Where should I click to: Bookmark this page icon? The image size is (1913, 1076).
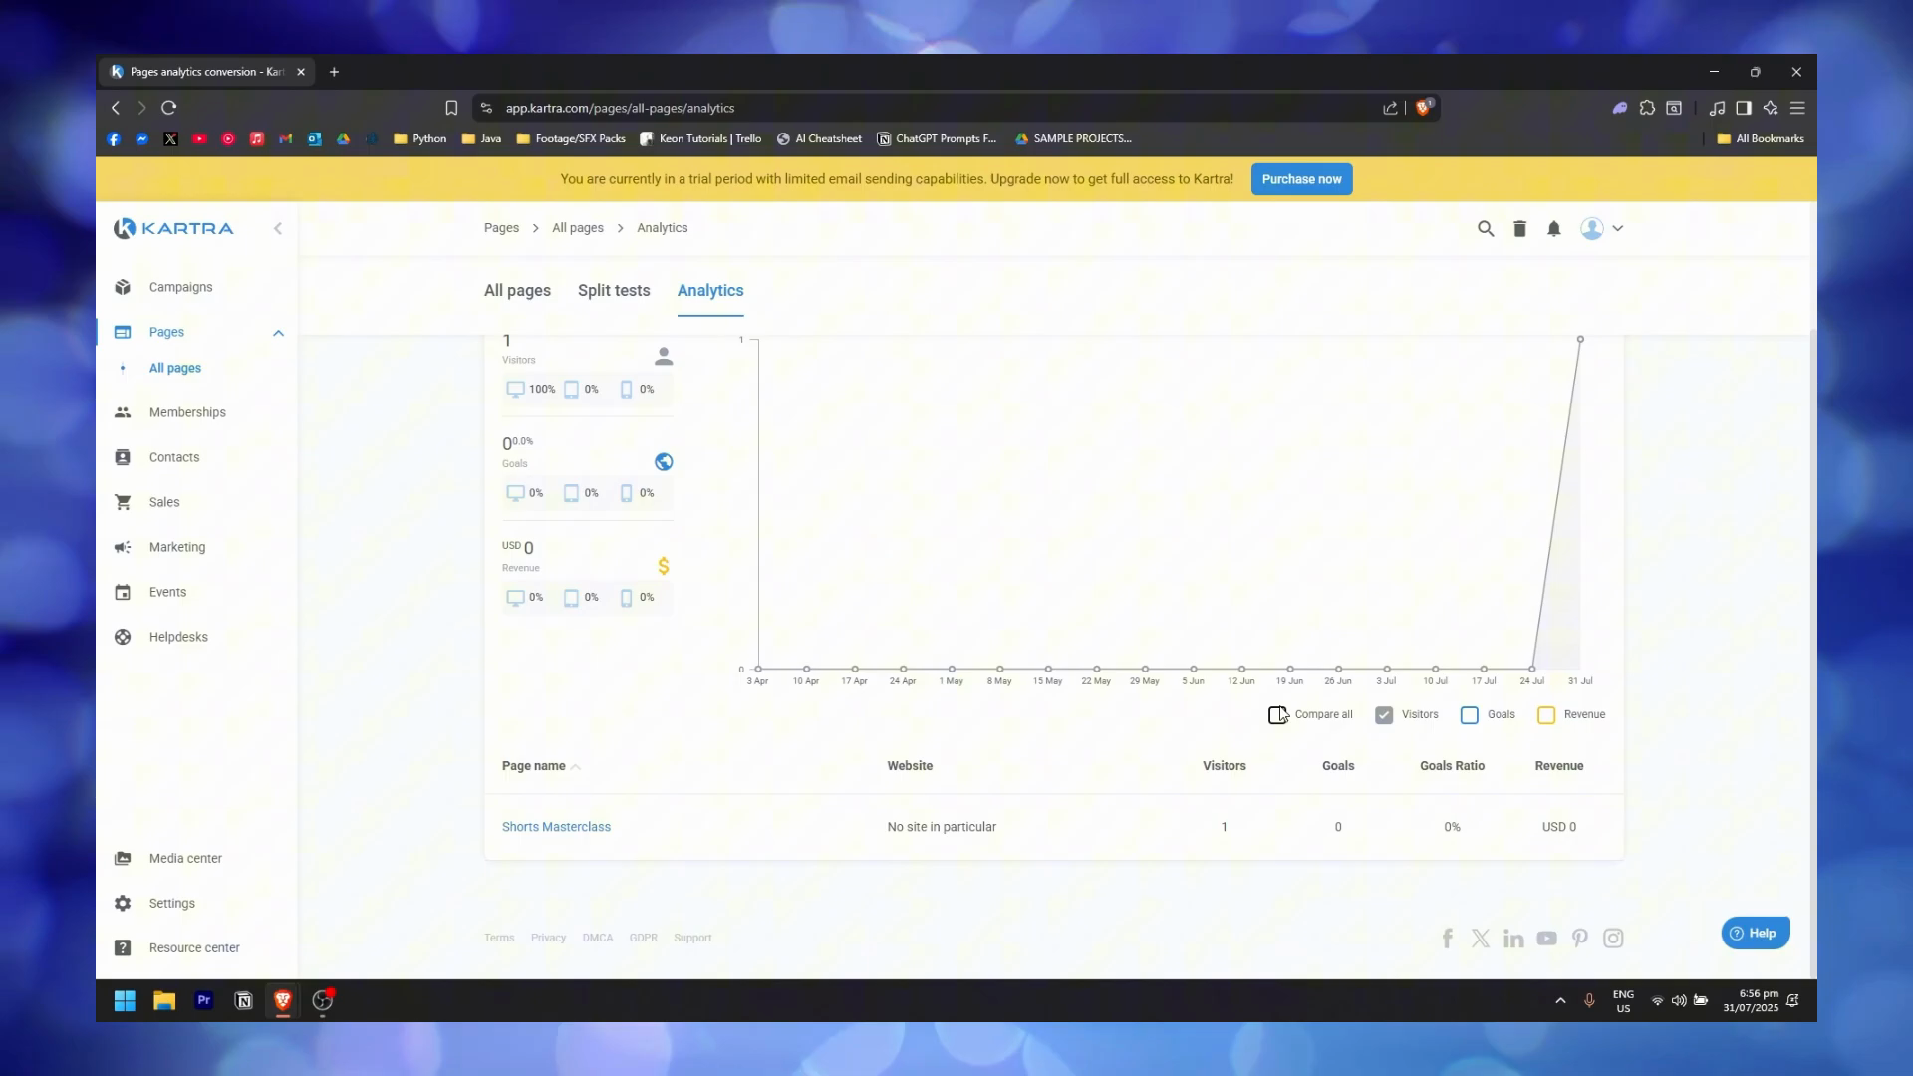(x=451, y=108)
